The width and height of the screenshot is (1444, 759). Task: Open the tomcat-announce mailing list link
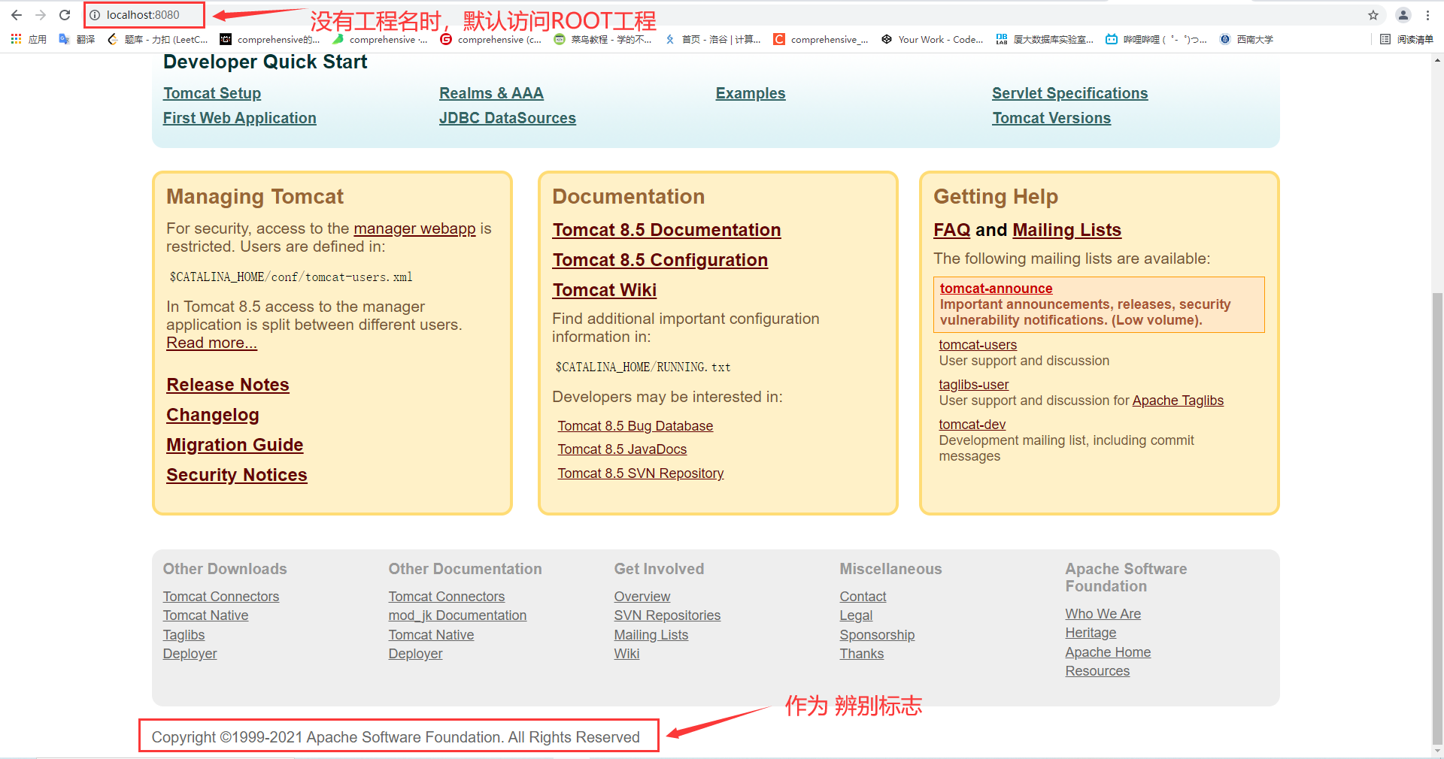pyautogui.click(x=996, y=289)
